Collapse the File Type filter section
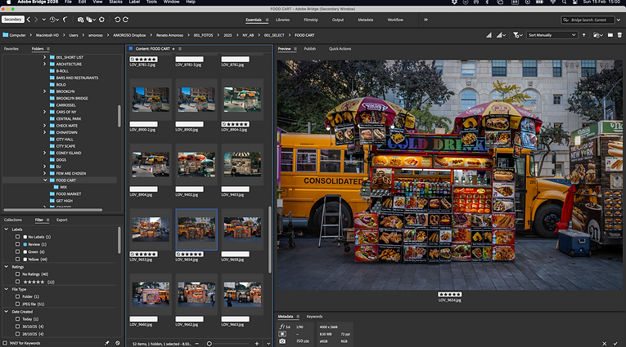This screenshot has height=347, width=626. [x=6, y=289]
